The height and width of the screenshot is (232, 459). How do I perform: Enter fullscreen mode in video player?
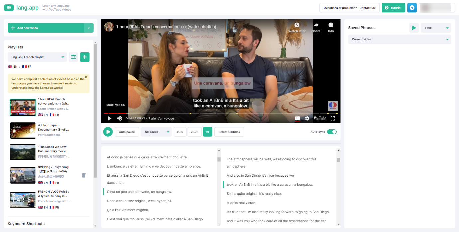[x=333, y=118]
